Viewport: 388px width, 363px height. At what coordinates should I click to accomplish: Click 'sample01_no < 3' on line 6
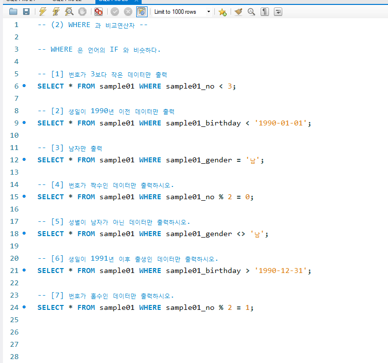199,87
